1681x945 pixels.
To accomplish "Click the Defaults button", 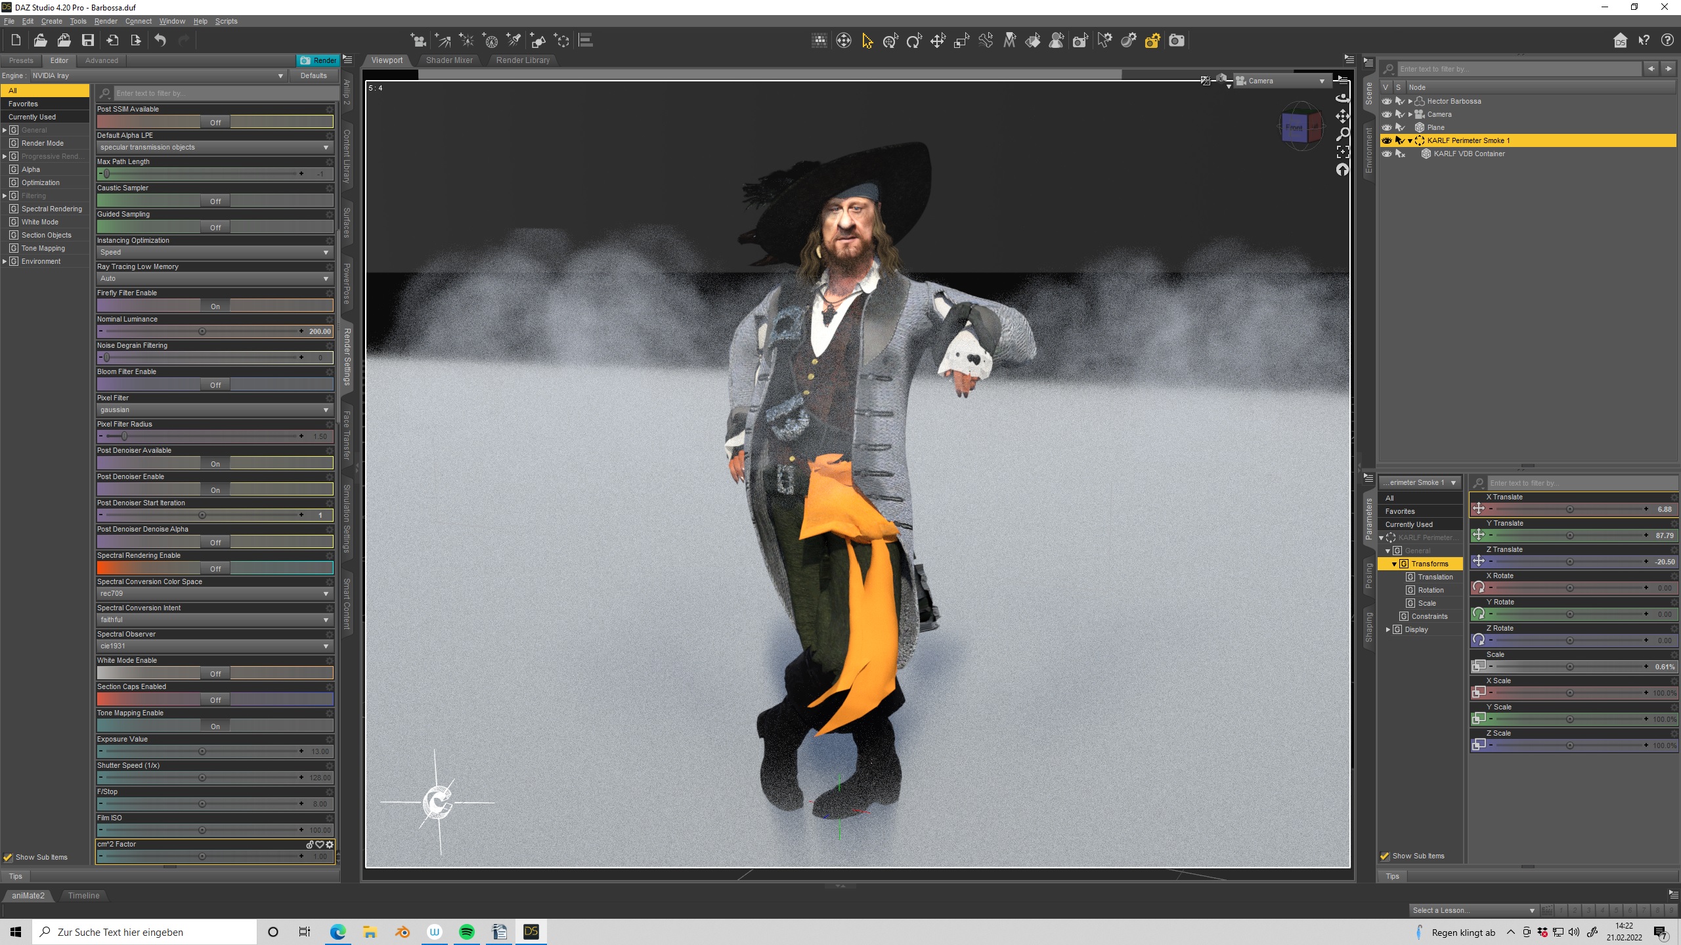I will 313,75.
